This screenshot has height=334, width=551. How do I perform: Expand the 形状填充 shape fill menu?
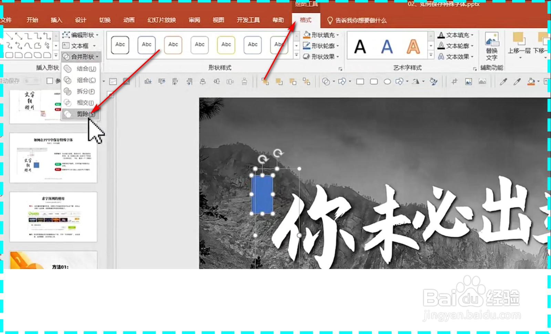coord(321,35)
